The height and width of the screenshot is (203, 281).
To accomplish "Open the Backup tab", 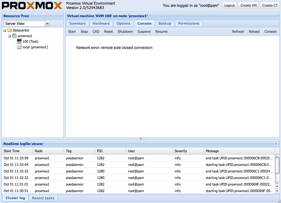I will point(165,23).
